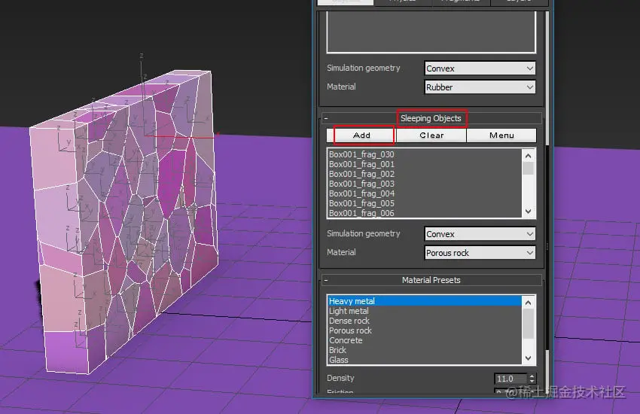Click the material presets scroll down arrow
The height and width of the screenshot is (414, 640).
tap(528, 358)
